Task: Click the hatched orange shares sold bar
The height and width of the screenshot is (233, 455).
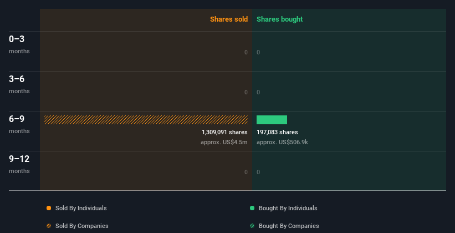Action: 146,120
